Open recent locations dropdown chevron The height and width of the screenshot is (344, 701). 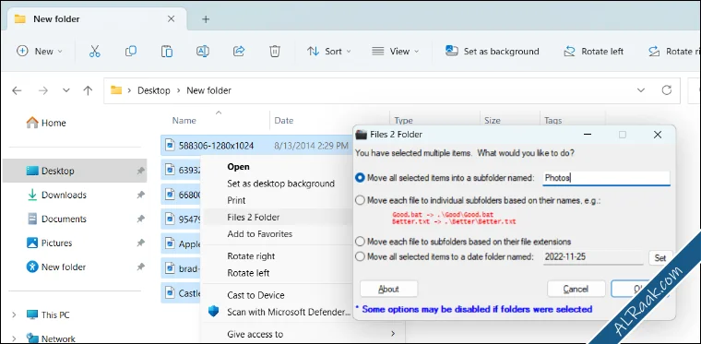[66, 90]
